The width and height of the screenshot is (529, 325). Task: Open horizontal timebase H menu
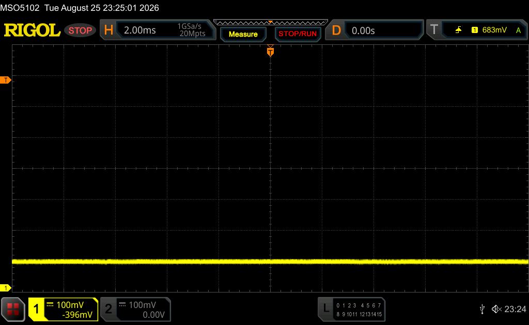108,30
